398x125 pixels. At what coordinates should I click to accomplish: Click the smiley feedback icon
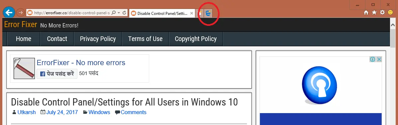(390, 12)
